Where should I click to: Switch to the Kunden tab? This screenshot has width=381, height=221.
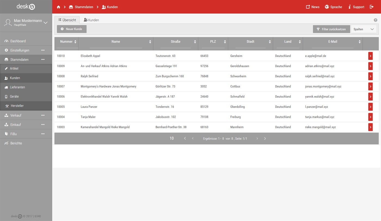pyautogui.click(x=91, y=20)
